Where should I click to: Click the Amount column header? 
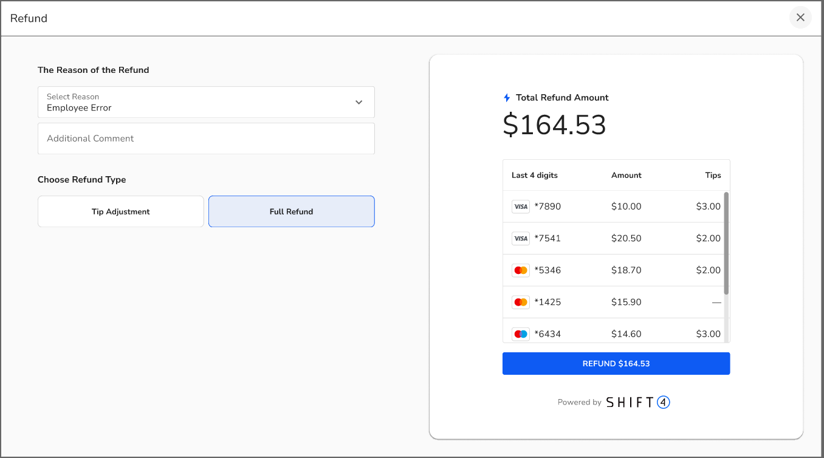(626, 175)
